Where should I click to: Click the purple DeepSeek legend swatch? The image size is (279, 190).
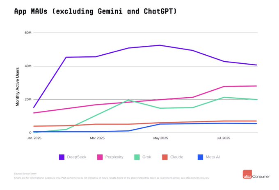coord(62,157)
